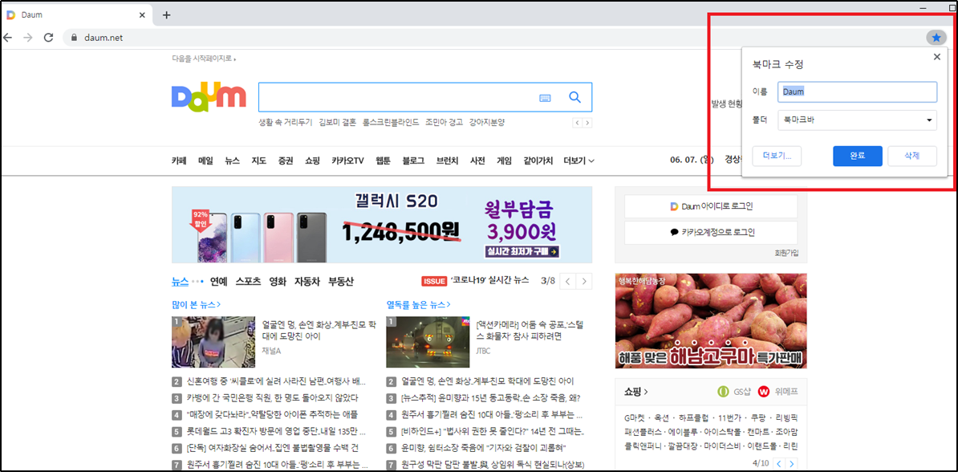The height and width of the screenshot is (472, 958).
Task: Open the 같이가치 menu item
Action: 538,161
